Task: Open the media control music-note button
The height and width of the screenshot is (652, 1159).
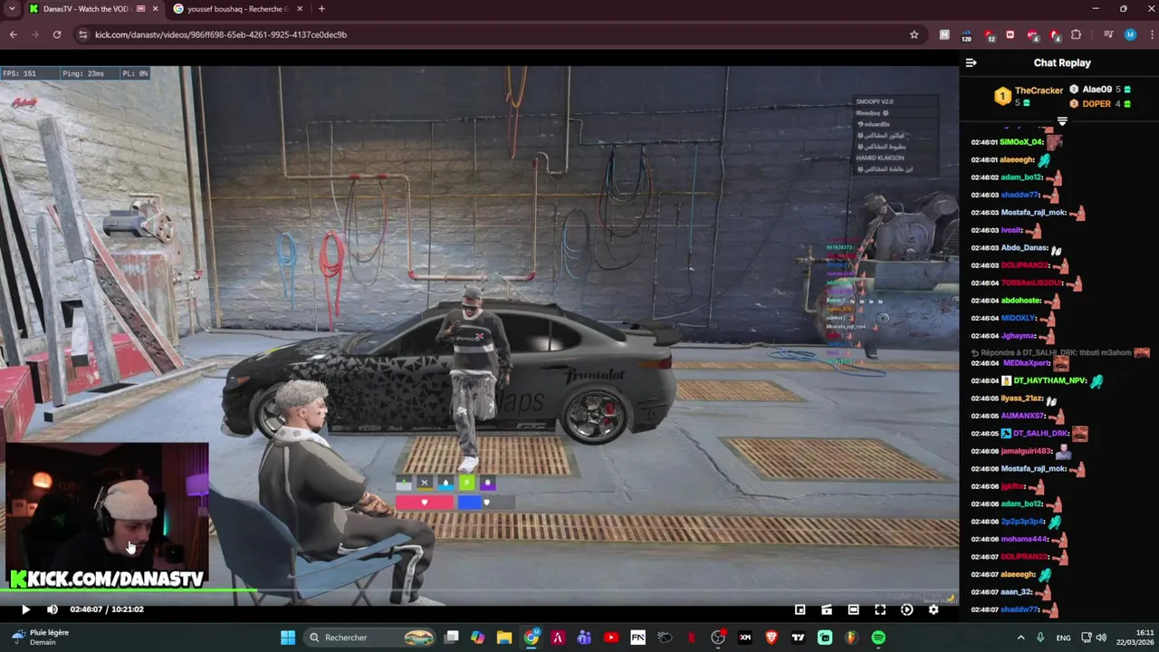Action: [x=1108, y=34]
